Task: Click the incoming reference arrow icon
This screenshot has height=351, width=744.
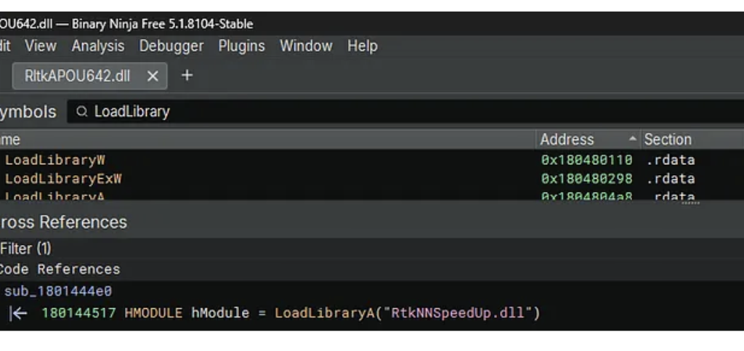Action: click(19, 313)
